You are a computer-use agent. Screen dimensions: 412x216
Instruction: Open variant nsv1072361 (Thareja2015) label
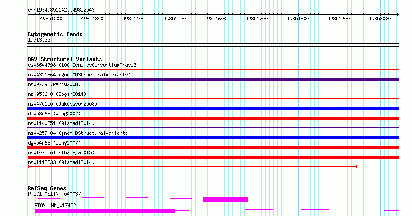[x=61, y=152]
